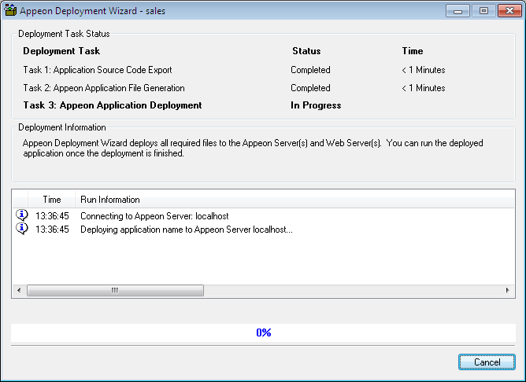This screenshot has height=382, width=526.
Task: Click the info icon beside Connecting to Appeon Server
Action: [22, 215]
